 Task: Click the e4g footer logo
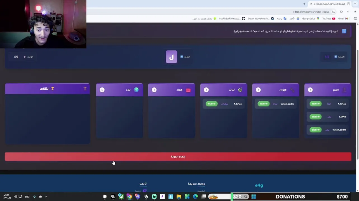tap(259, 185)
